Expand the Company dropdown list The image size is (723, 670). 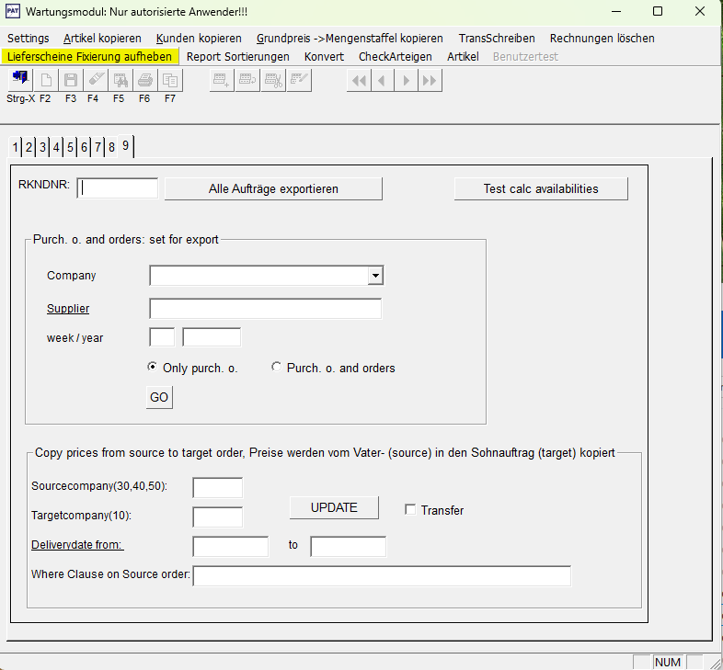374,276
